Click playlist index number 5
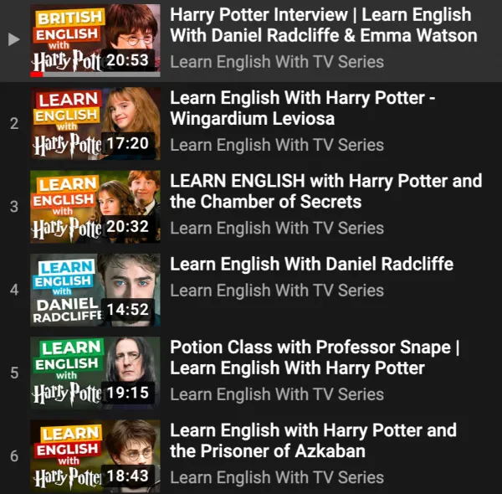Screen dimensions: 502x494 [x=14, y=373]
